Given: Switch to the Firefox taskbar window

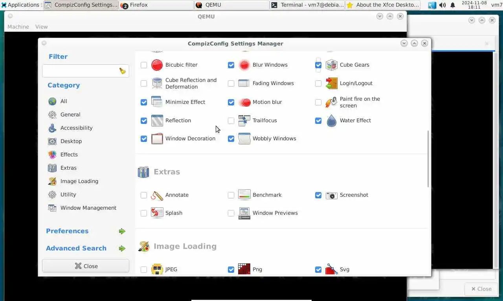Looking at the screenshot, I should coord(156,5).
